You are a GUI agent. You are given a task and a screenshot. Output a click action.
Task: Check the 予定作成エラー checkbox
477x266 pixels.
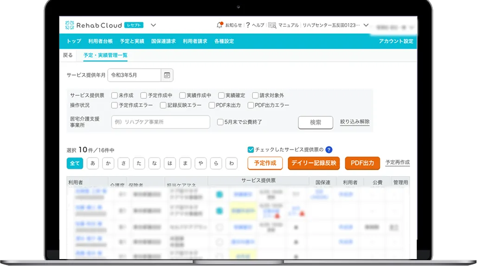[x=115, y=105]
